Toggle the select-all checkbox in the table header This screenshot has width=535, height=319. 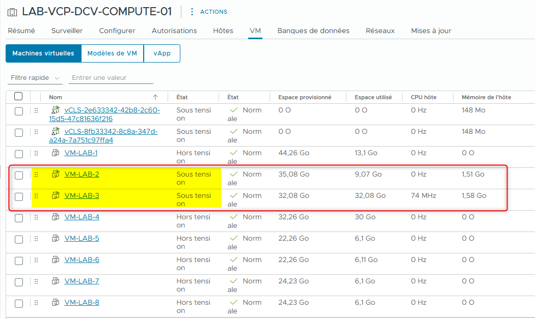point(19,97)
